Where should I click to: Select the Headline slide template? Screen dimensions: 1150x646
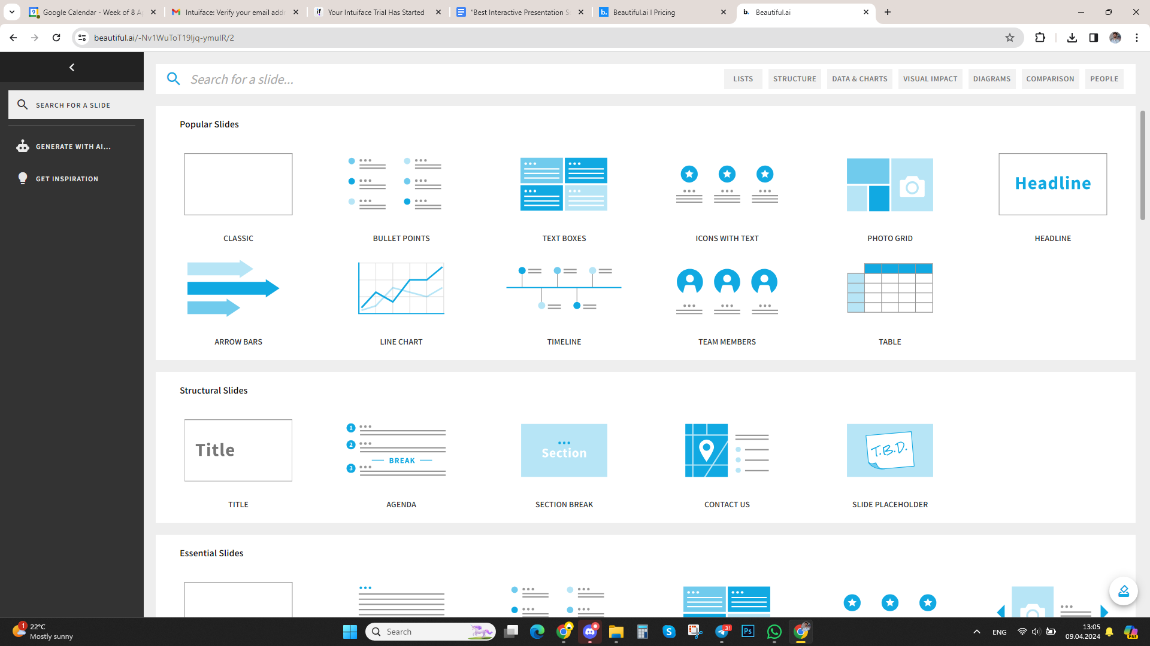coord(1052,184)
